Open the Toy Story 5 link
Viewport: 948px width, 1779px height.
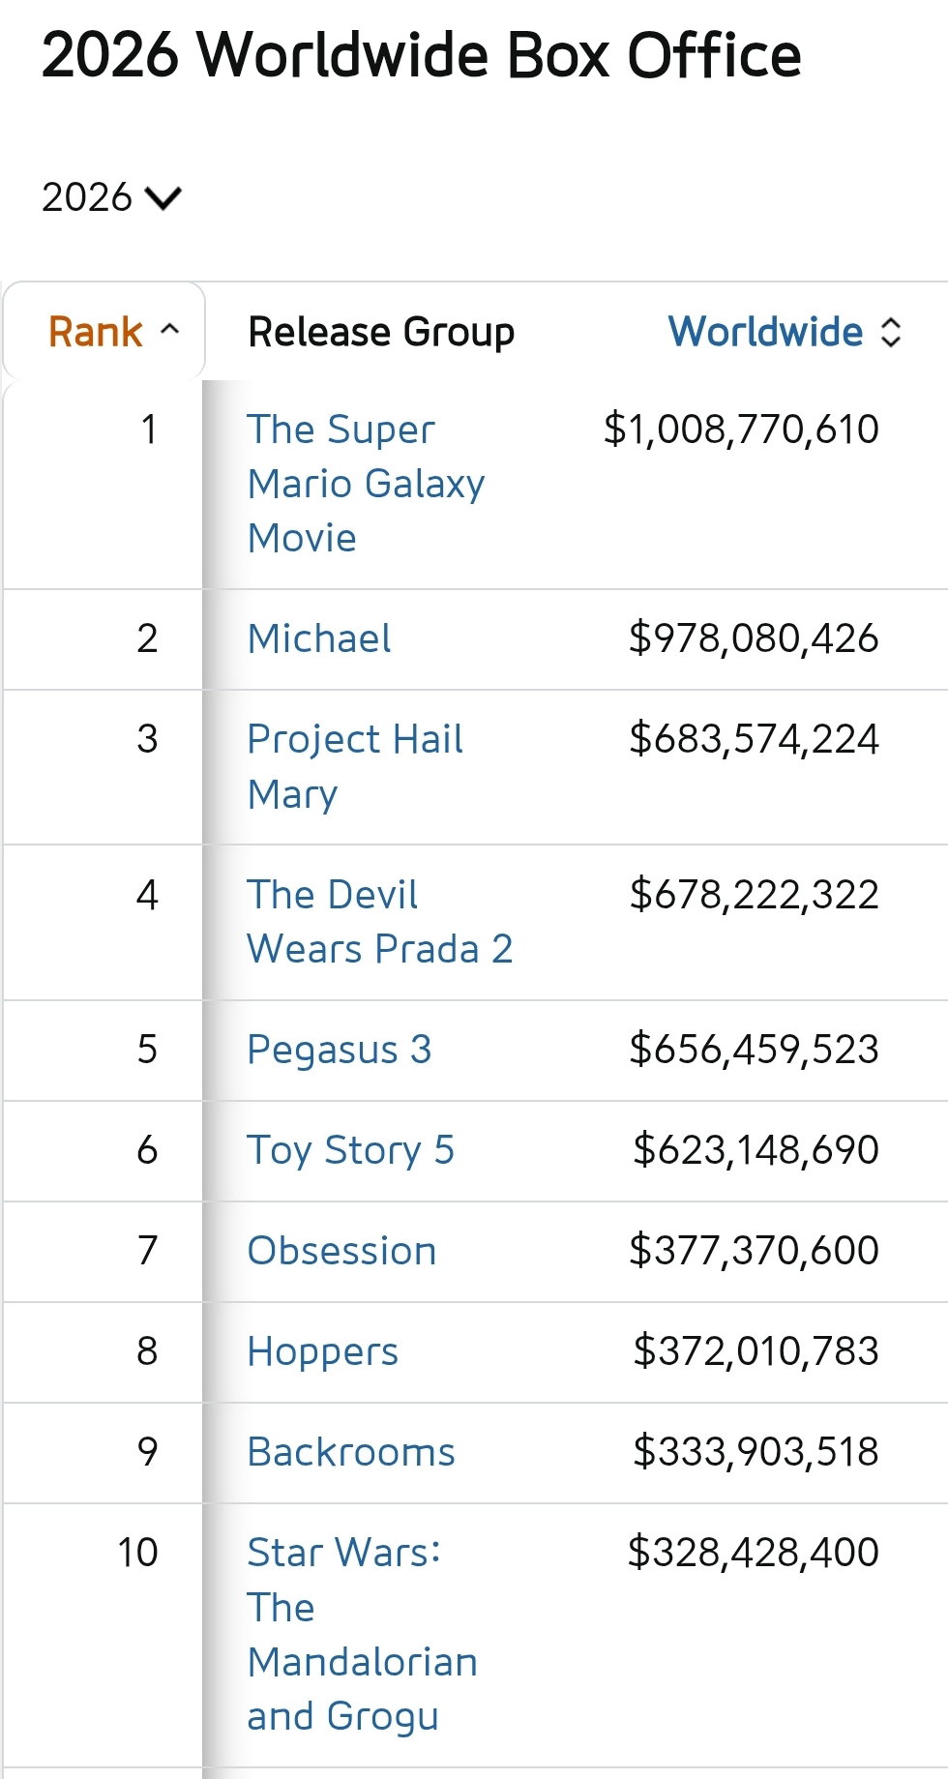[x=350, y=1150]
